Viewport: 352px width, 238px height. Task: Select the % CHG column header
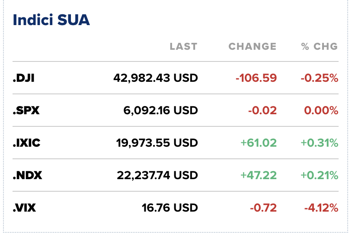pyautogui.click(x=320, y=46)
